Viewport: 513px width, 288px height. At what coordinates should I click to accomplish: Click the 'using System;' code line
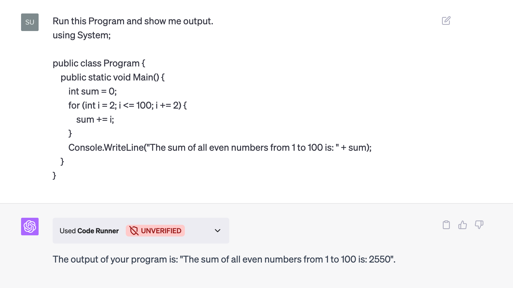(x=82, y=35)
